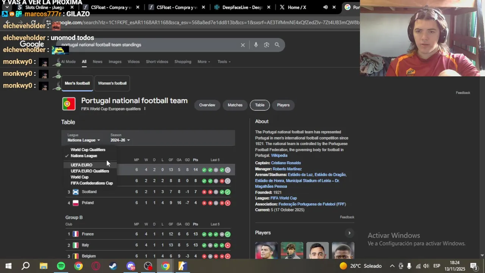
Task: Open the Wikipedia link in About
Action: (x=279, y=155)
